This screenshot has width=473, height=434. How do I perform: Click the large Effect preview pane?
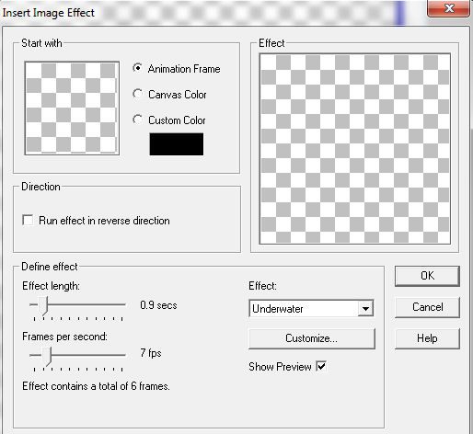[355, 149]
